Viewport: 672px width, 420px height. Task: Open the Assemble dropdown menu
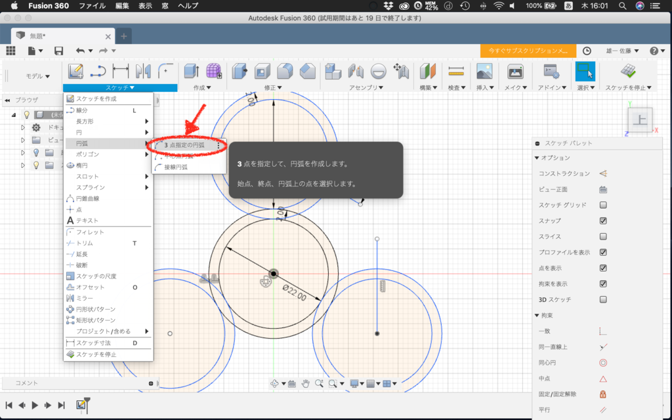pos(366,87)
